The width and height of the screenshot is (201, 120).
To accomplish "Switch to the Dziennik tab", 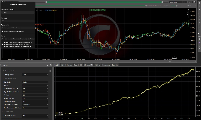I will pos(115,65).
